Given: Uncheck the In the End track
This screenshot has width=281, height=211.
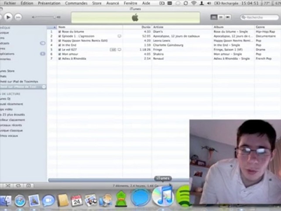Looking at the screenshot, I should 59,45.
